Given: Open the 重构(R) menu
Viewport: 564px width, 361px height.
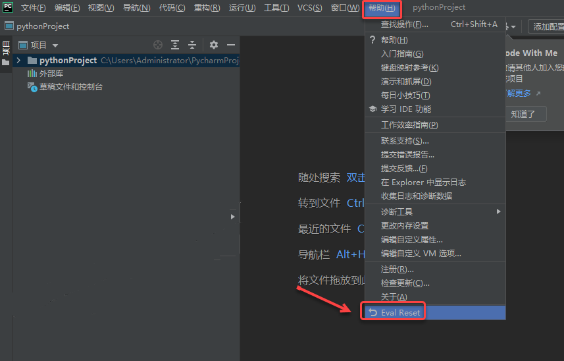Looking at the screenshot, I should tap(207, 7).
